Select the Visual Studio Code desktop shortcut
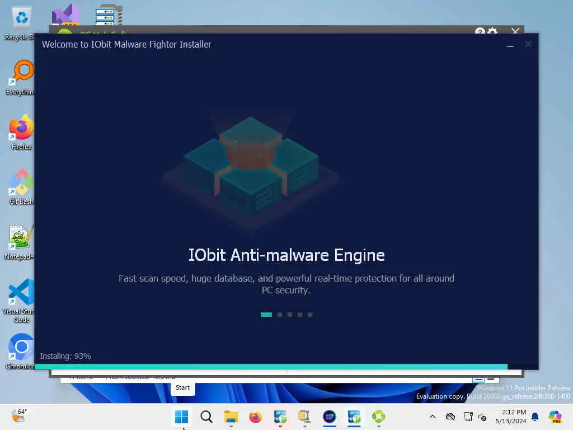Viewport: 573px width, 430px height. coord(20,301)
